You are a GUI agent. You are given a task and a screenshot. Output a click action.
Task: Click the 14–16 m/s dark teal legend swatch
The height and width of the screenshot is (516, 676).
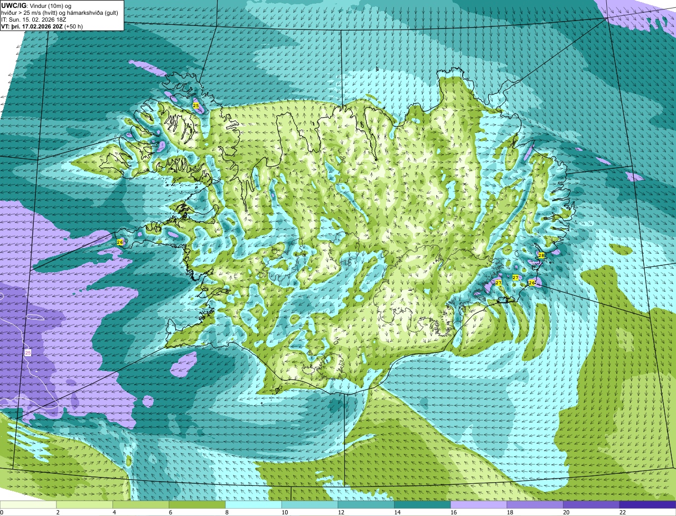click(422, 504)
